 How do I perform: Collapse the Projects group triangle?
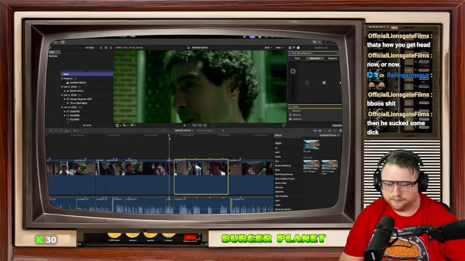pos(62,79)
